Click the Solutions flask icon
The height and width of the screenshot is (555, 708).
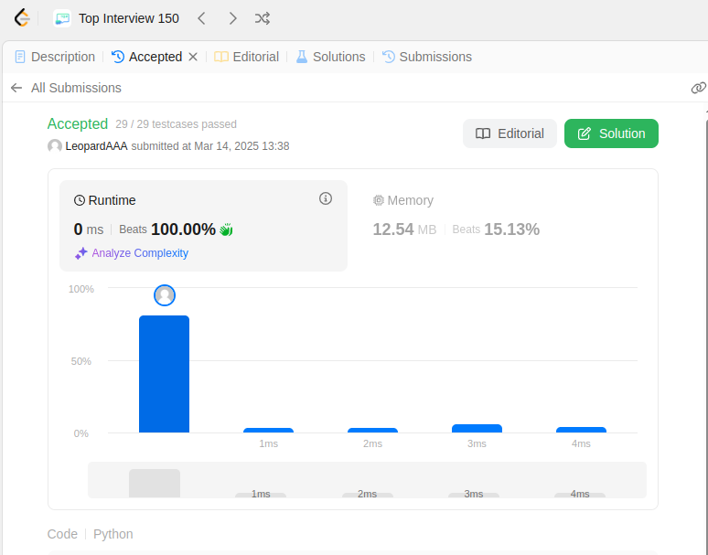pyautogui.click(x=302, y=57)
